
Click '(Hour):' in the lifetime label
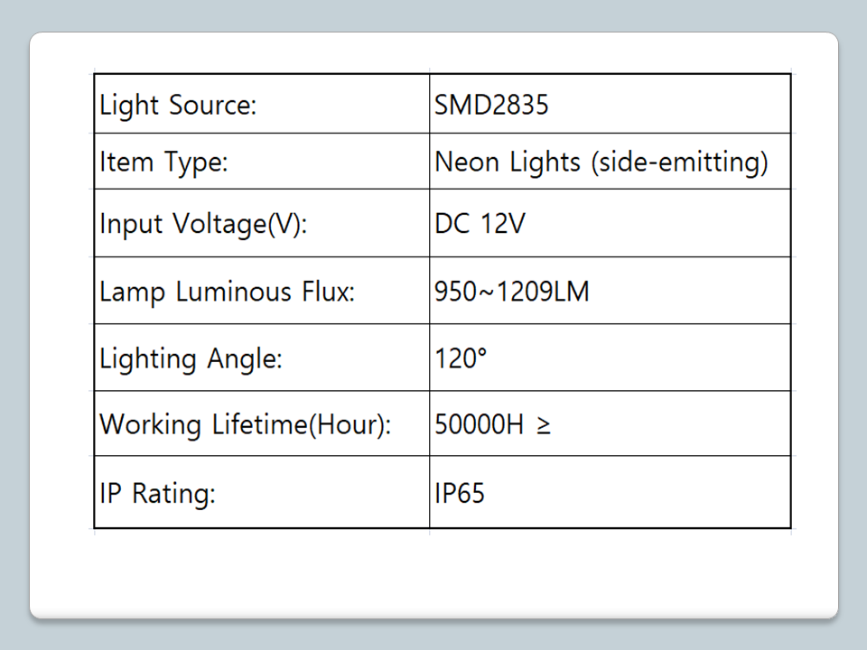[350, 424]
